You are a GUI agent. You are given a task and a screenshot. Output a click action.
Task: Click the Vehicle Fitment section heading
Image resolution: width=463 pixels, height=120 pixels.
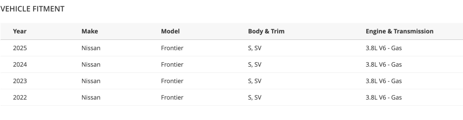coord(32,9)
